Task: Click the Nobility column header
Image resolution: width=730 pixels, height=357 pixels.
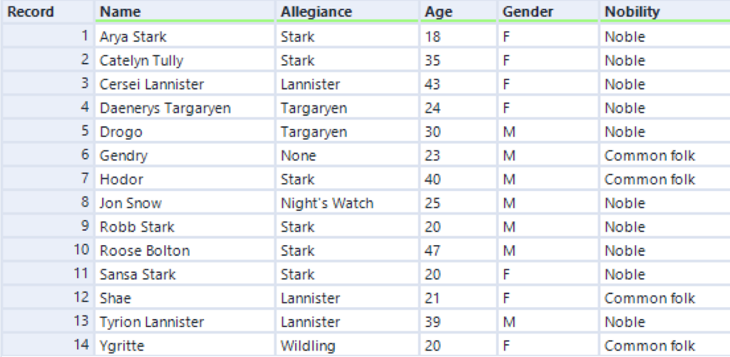Action: 665,11
